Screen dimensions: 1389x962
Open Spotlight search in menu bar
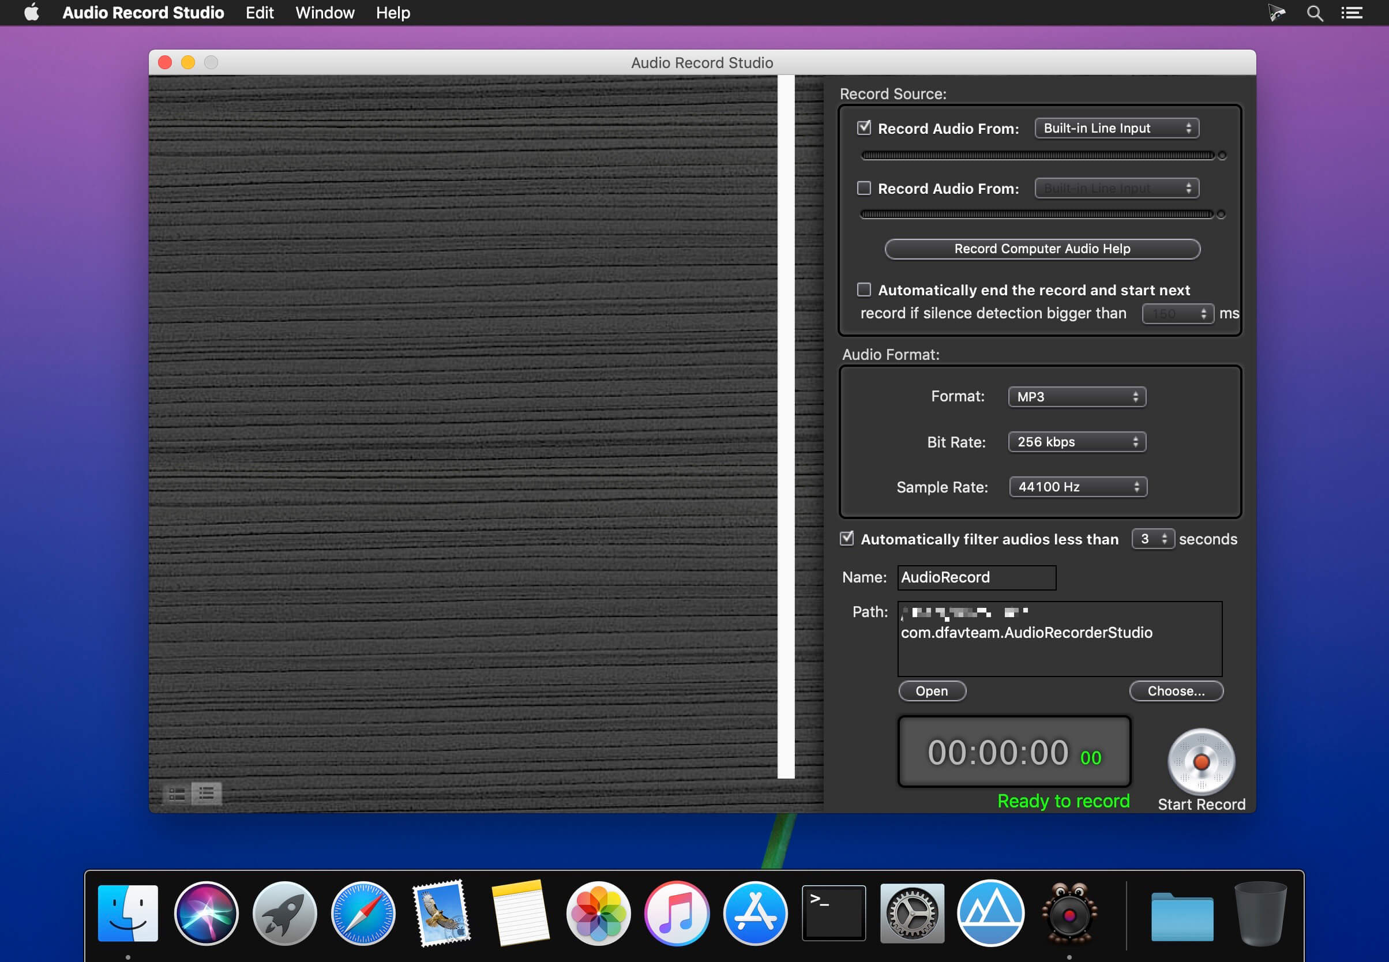(1314, 13)
